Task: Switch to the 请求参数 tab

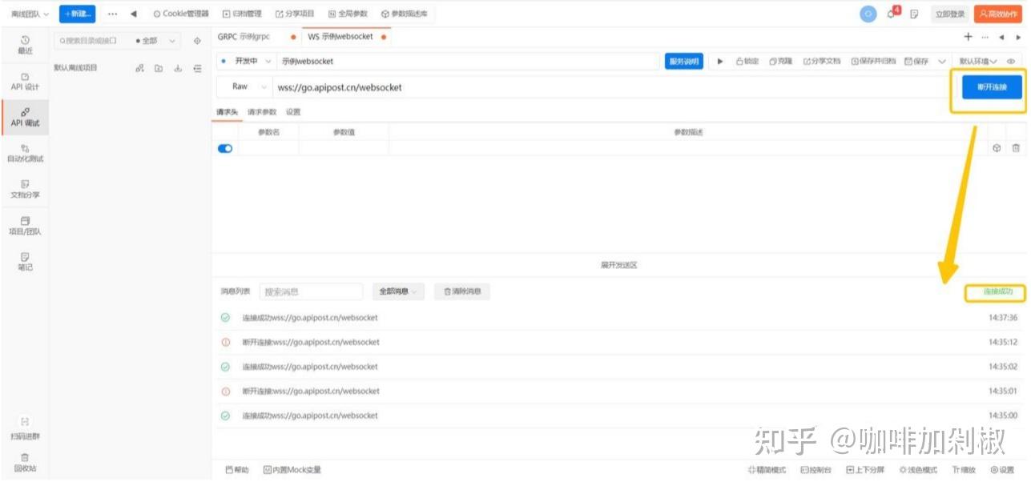Action: point(259,111)
